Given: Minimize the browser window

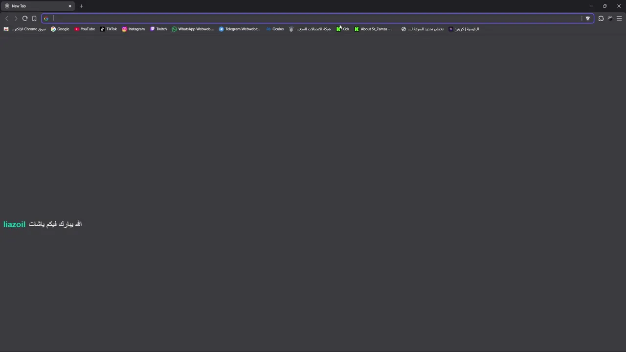Looking at the screenshot, I should coord(591,6).
